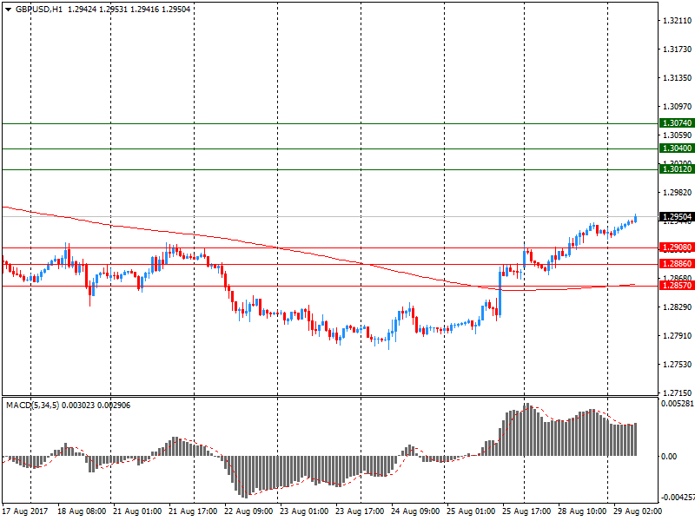Click the MACD scale value 0.005281

click(677, 404)
